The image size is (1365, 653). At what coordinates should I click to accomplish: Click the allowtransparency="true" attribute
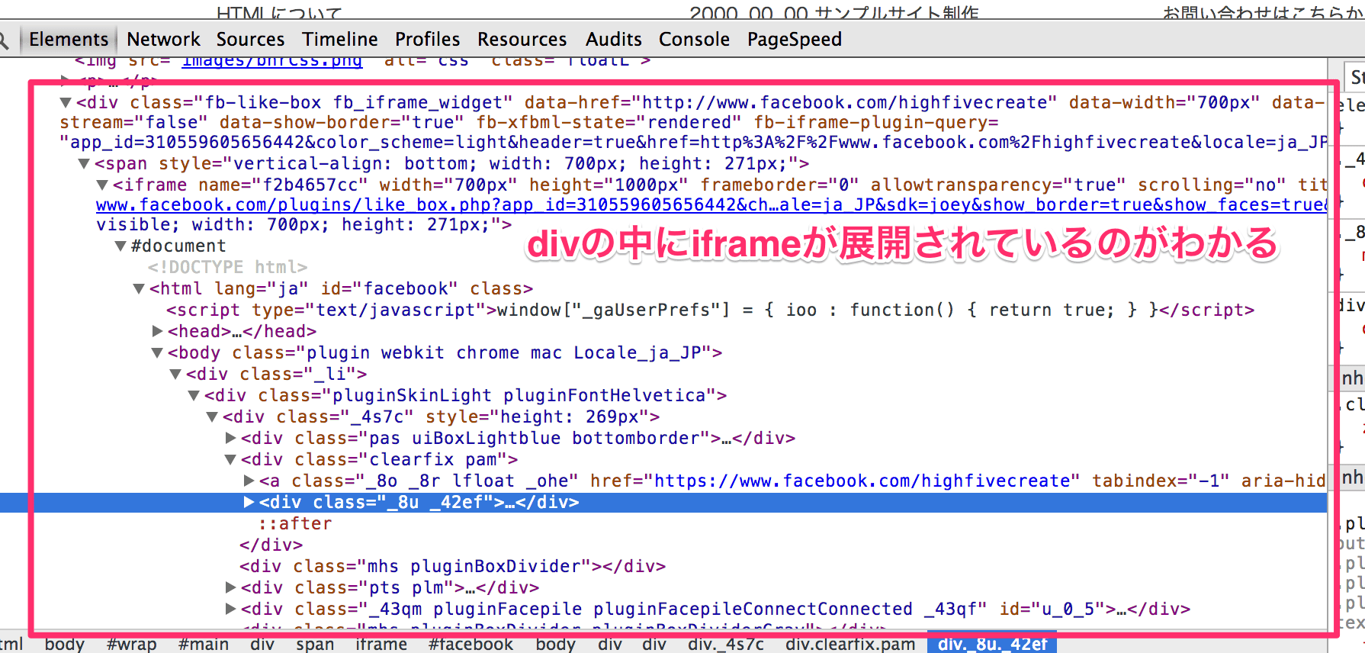coord(998,185)
